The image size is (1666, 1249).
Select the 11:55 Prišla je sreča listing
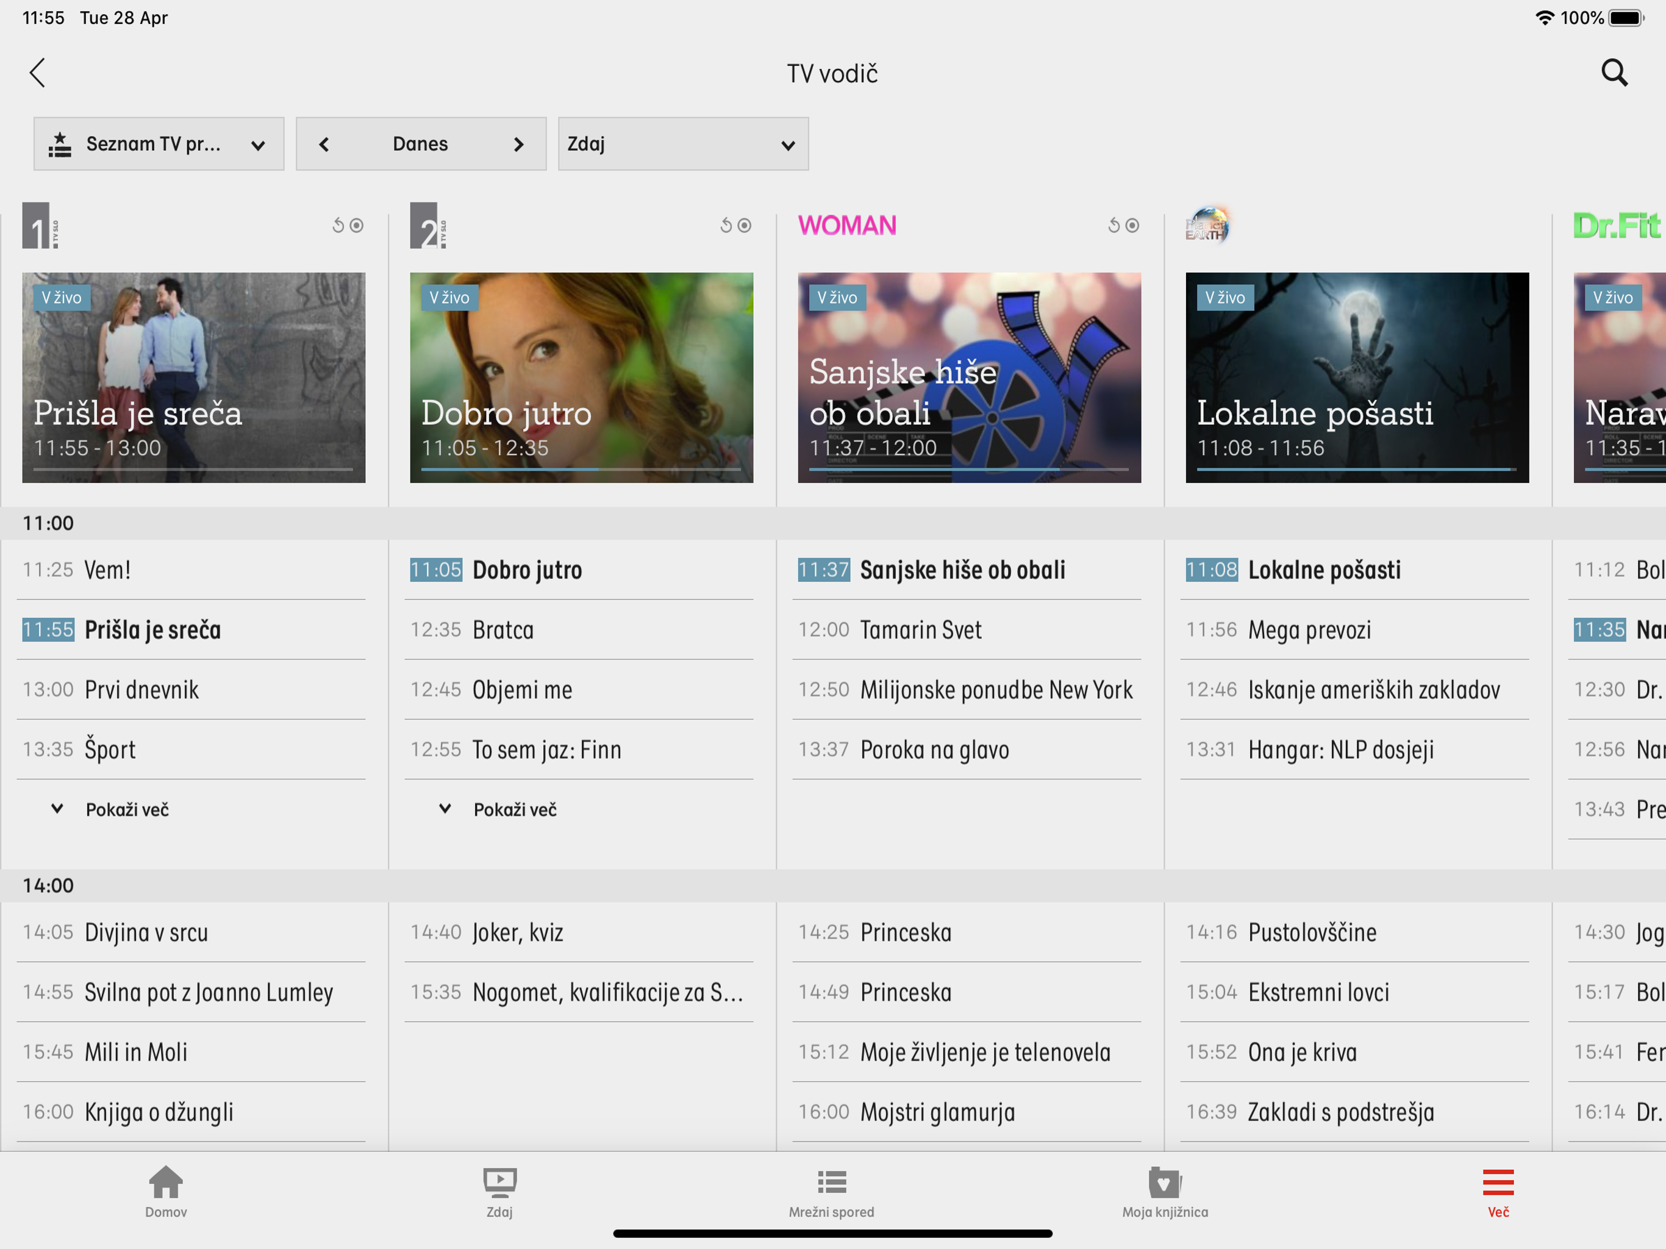[191, 630]
